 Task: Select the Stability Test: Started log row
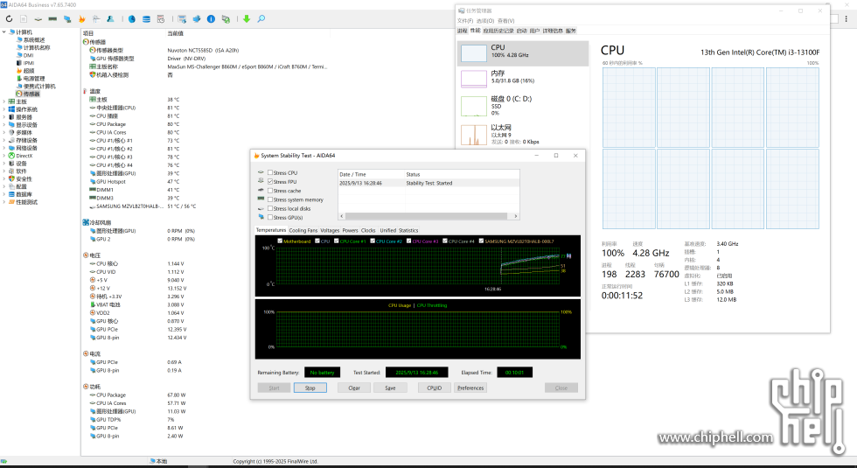(428, 183)
